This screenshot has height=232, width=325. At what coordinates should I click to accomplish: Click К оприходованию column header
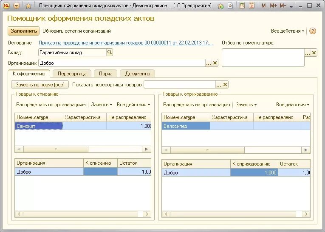(x=254, y=164)
